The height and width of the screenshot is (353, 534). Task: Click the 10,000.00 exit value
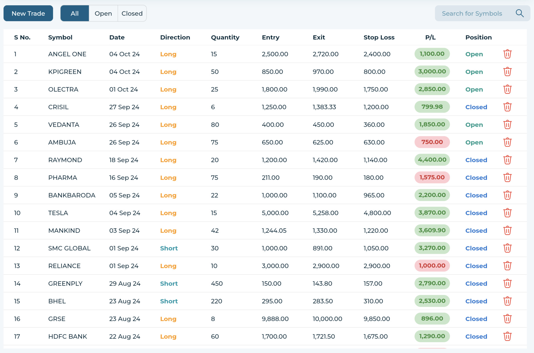[327, 319]
